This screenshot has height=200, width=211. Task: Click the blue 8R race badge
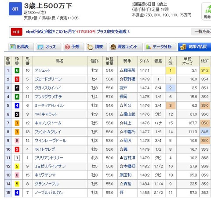pos(15,9)
